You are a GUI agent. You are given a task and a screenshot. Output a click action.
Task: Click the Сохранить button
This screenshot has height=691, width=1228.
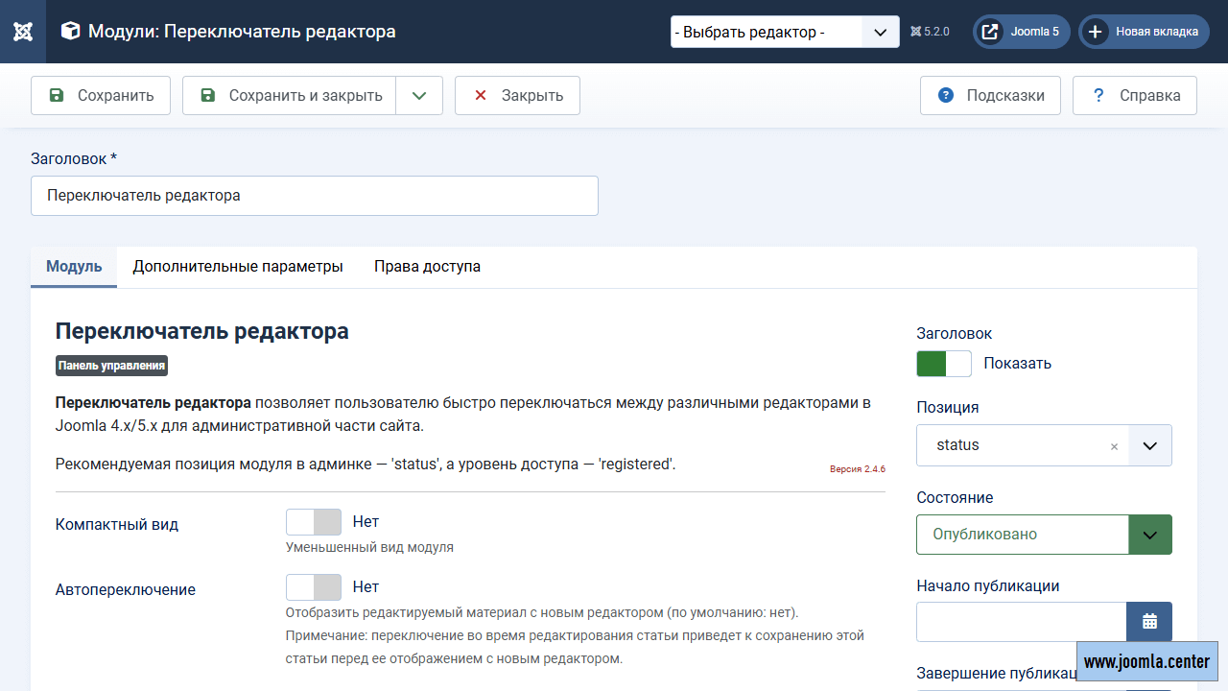pyautogui.click(x=101, y=95)
